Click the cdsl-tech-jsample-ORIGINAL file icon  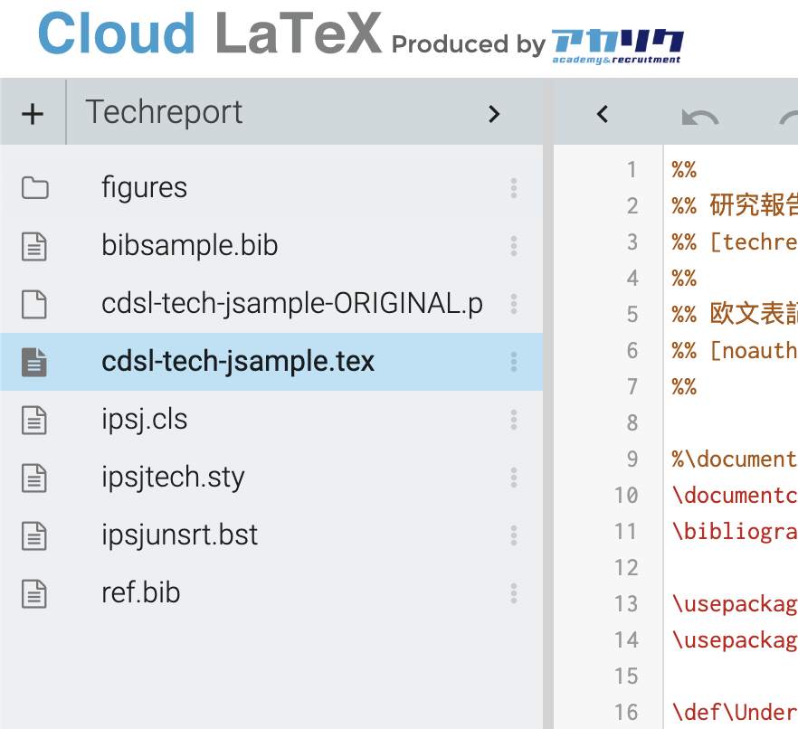click(34, 304)
